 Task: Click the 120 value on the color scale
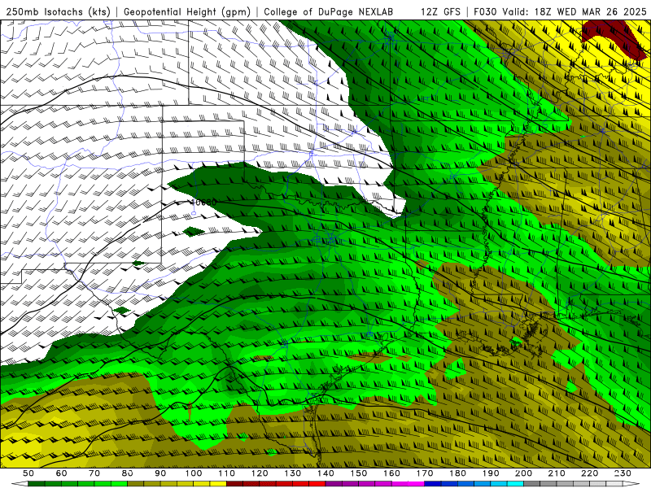[260, 473]
